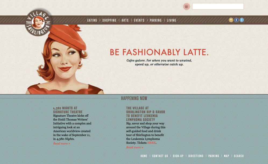Click the Village at Shirlington logo badge

[x=38, y=23]
